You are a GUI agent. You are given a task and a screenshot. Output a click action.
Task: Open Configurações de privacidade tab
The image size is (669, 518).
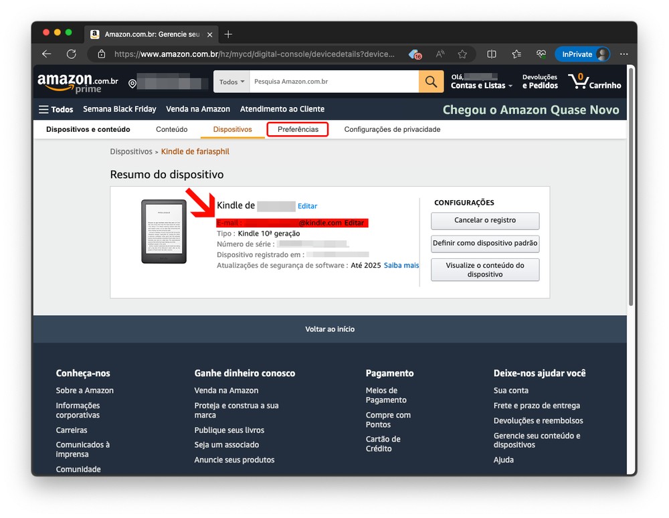coord(392,129)
